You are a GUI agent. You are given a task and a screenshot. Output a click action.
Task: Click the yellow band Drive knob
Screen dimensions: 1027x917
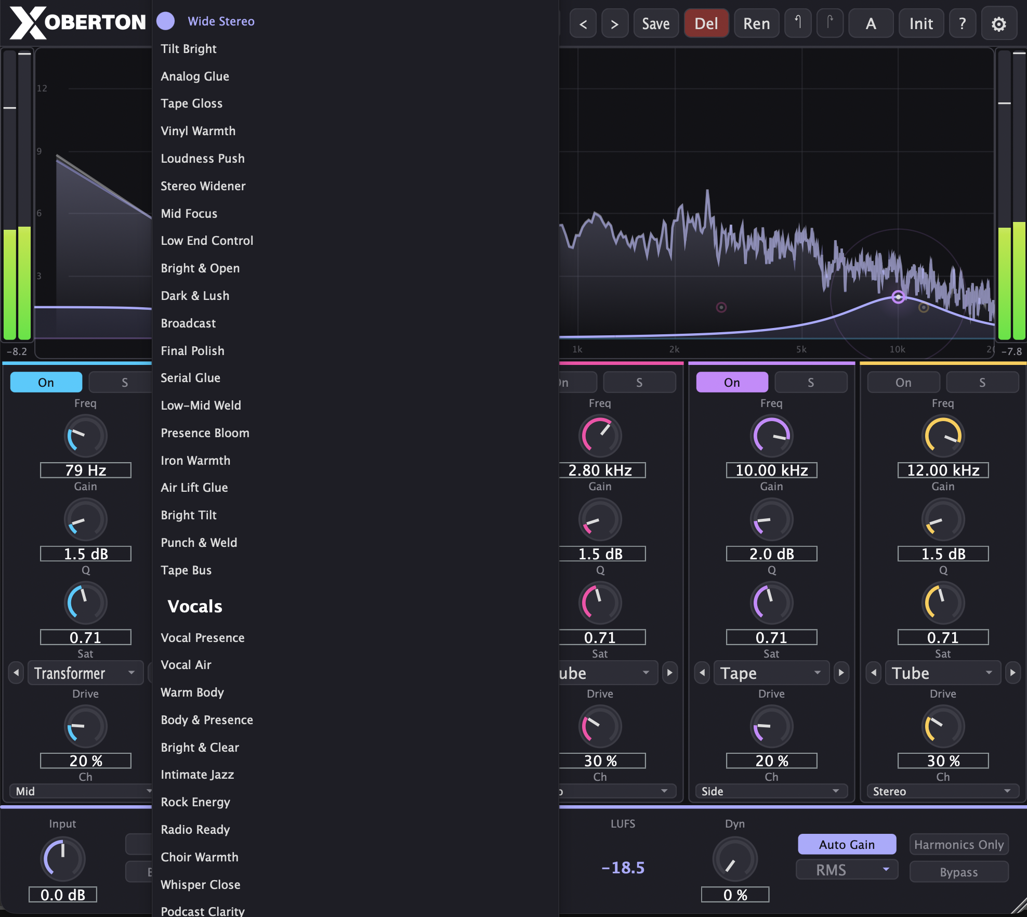click(x=943, y=726)
